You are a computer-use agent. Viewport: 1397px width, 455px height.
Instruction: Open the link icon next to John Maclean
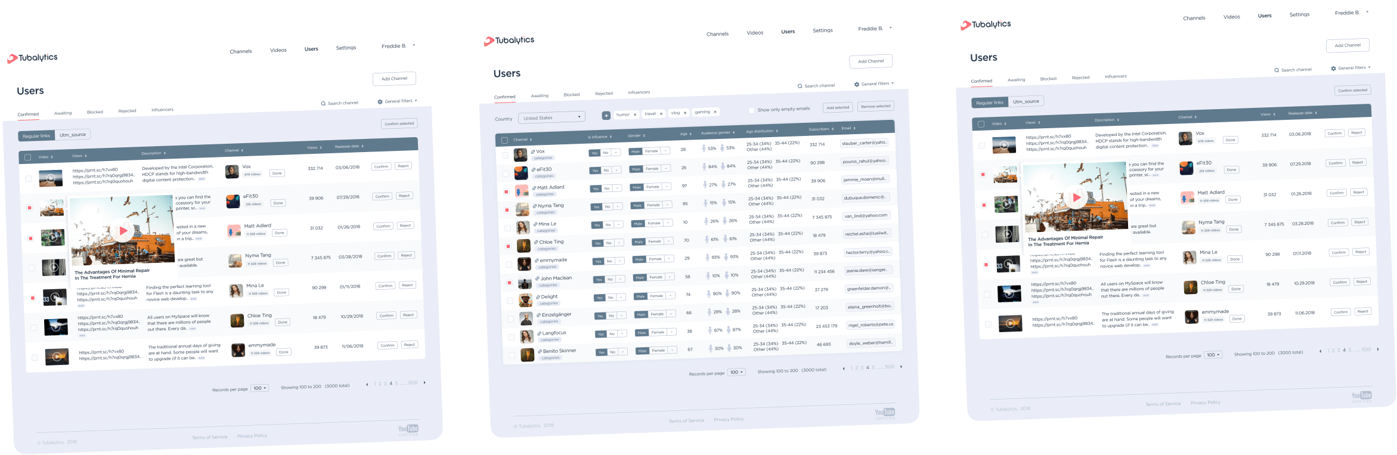coord(538,278)
